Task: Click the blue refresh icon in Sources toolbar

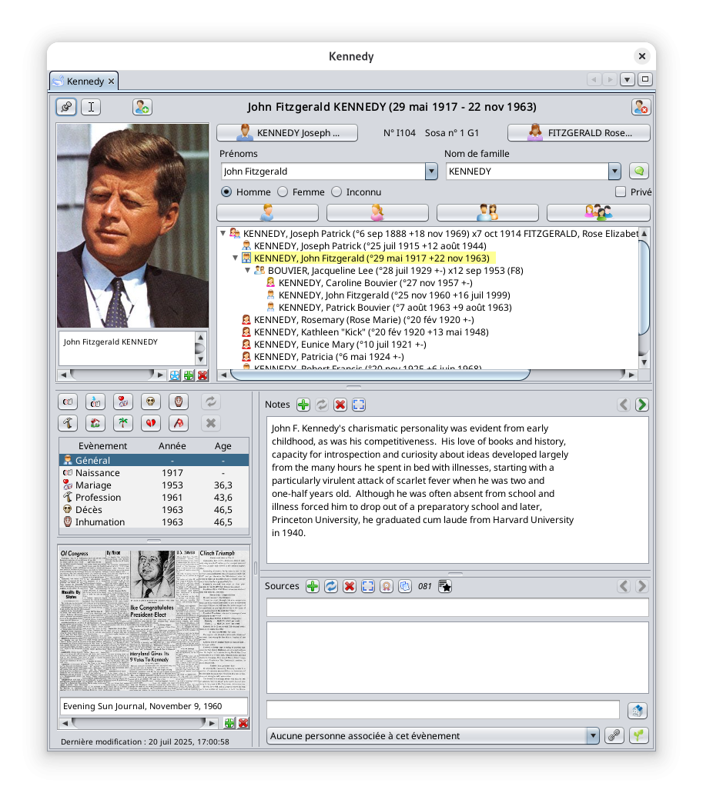Action: click(x=331, y=586)
